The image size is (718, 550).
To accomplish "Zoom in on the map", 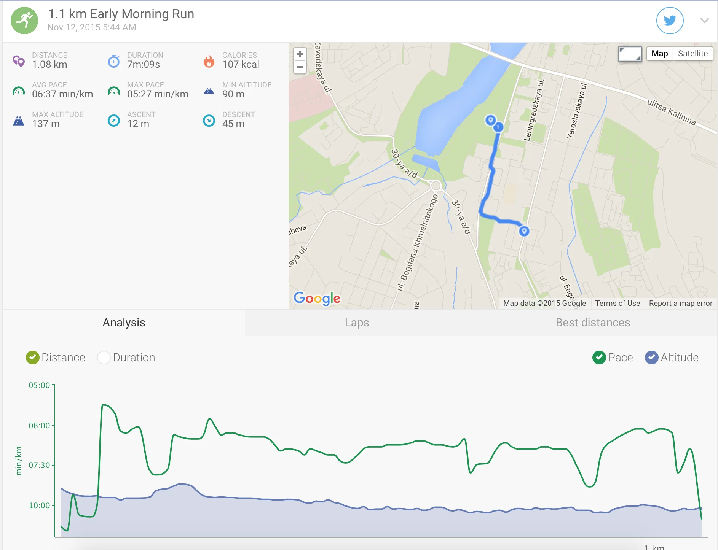I will coord(300,54).
